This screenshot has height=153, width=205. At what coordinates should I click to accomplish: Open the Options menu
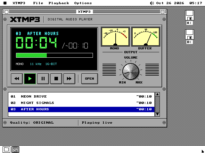click(x=83, y=3)
